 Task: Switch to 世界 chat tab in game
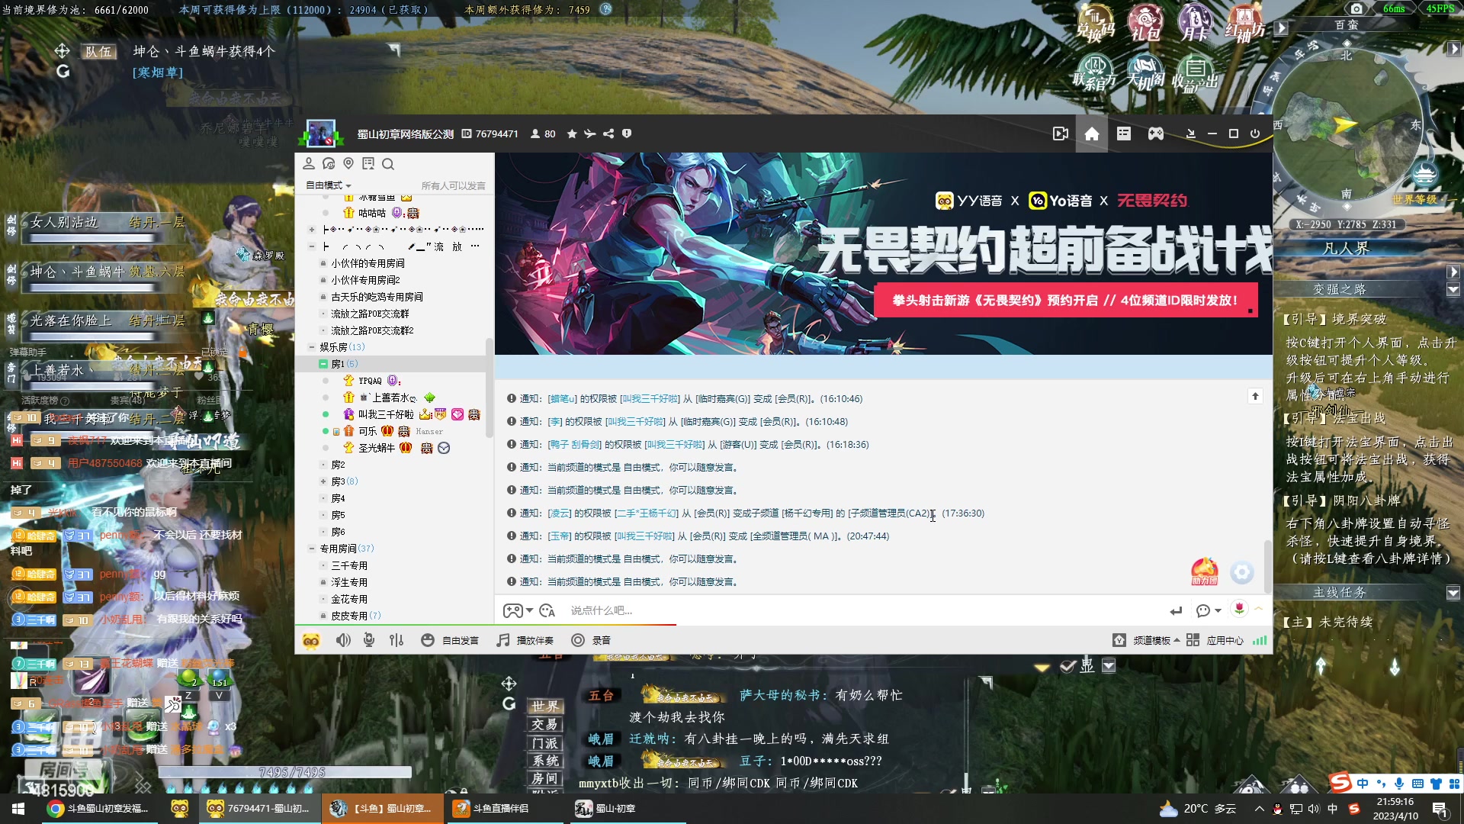(545, 706)
